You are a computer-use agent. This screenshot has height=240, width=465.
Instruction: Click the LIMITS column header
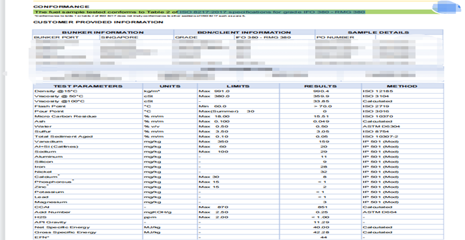tap(238, 86)
